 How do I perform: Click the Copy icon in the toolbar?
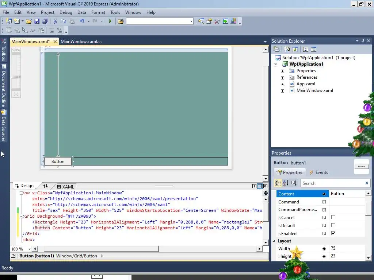pos(64,21)
